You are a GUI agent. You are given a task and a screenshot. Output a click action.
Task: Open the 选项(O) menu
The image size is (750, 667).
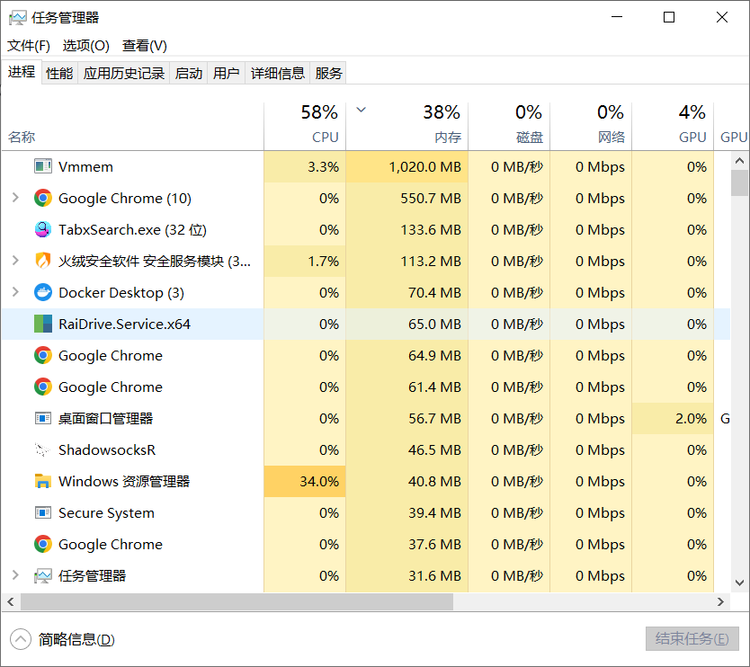click(x=86, y=46)
